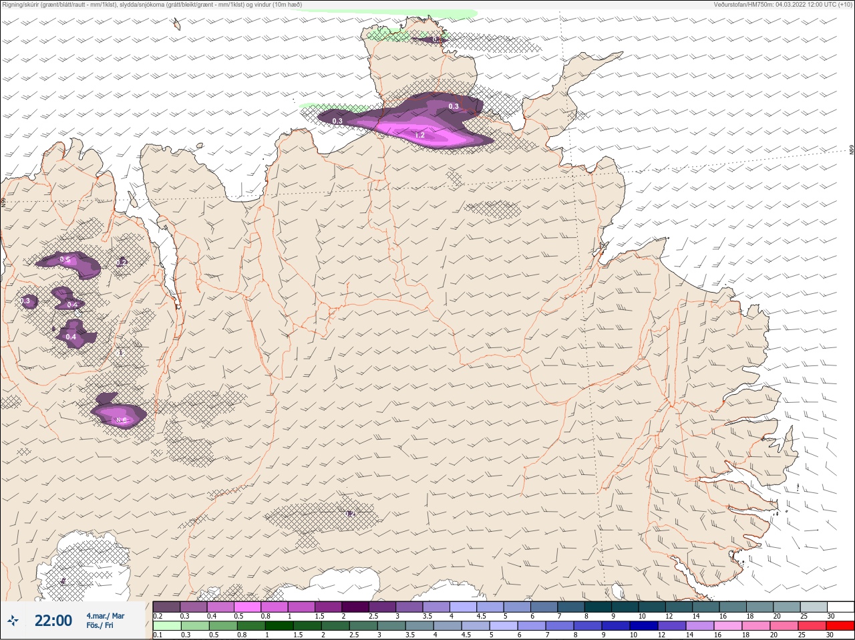Pick upper legend swatch between 4 and 4.5
855x640 pixels.
pos(464,607)
